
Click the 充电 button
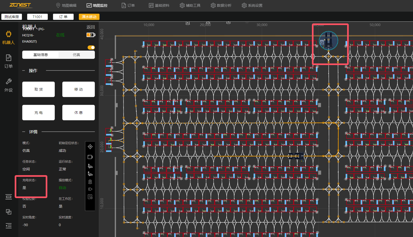(x=39, y=113)
